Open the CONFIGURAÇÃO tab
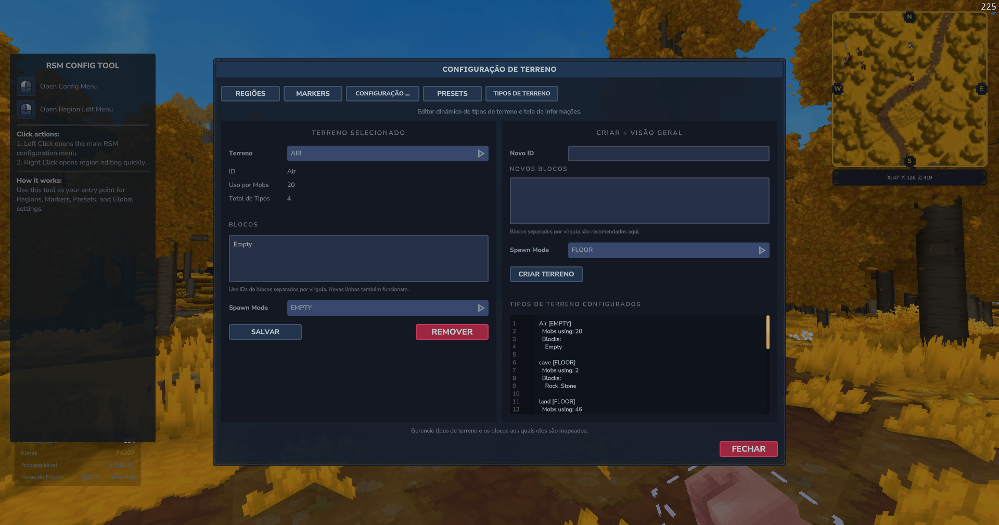Viewport: 999px width, 525px height. (x=382, y=94)
